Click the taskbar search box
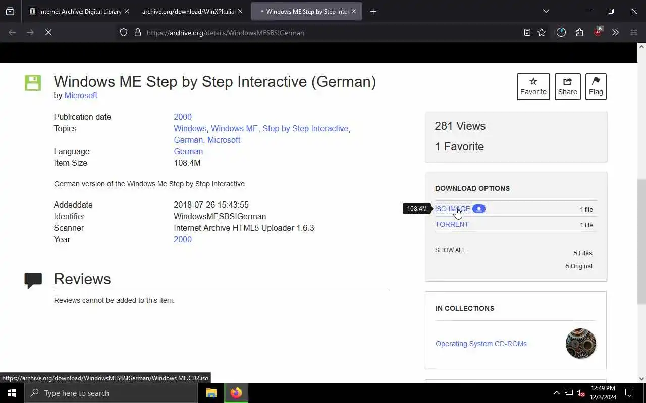 111,393
